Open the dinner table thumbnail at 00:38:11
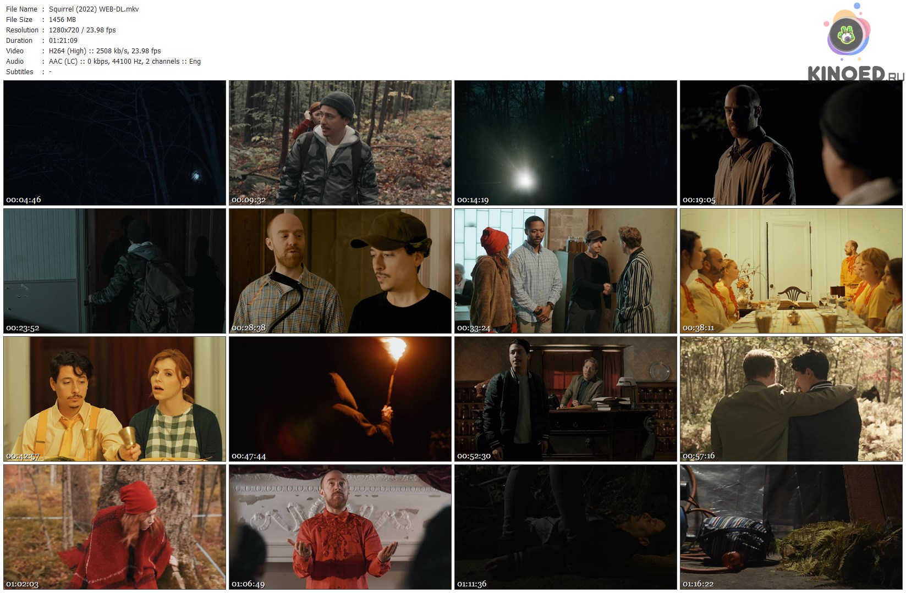Image resolution: width=906 pixels, height=593 pixels. pyautogui.click(x=791, y=270)
